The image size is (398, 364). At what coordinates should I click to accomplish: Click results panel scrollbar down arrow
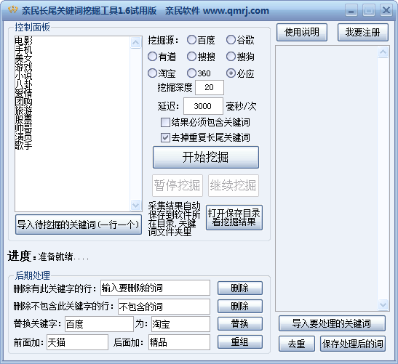tap(383, 304)
